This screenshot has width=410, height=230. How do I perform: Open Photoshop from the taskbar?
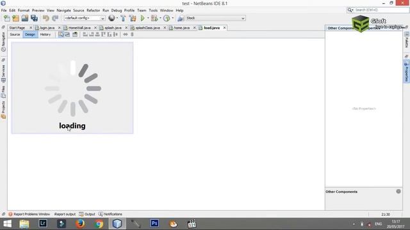[x=154, y=224]
